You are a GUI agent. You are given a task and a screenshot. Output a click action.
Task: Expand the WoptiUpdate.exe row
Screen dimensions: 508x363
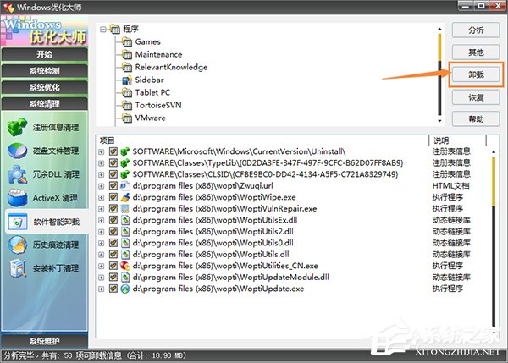[x=102, y=289]
